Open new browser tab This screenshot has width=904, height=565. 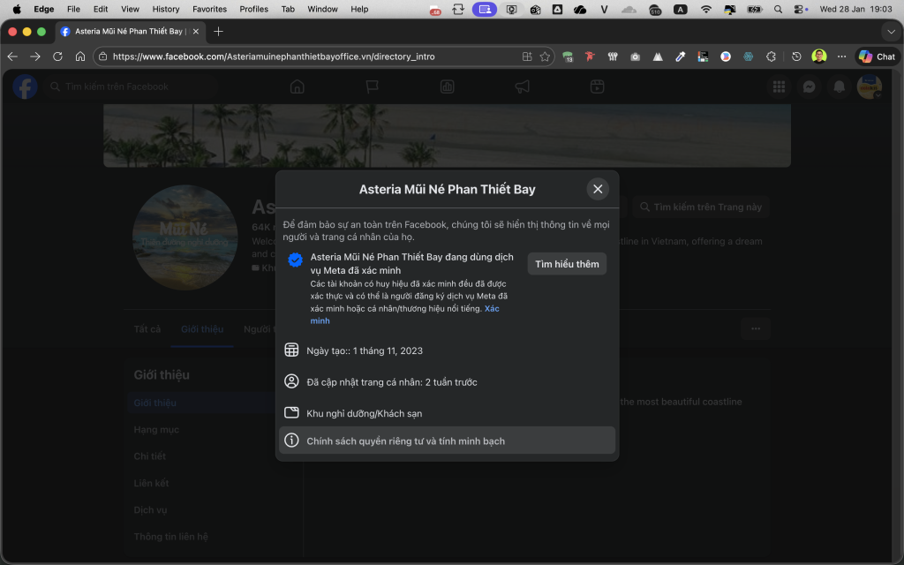[219, 31]
